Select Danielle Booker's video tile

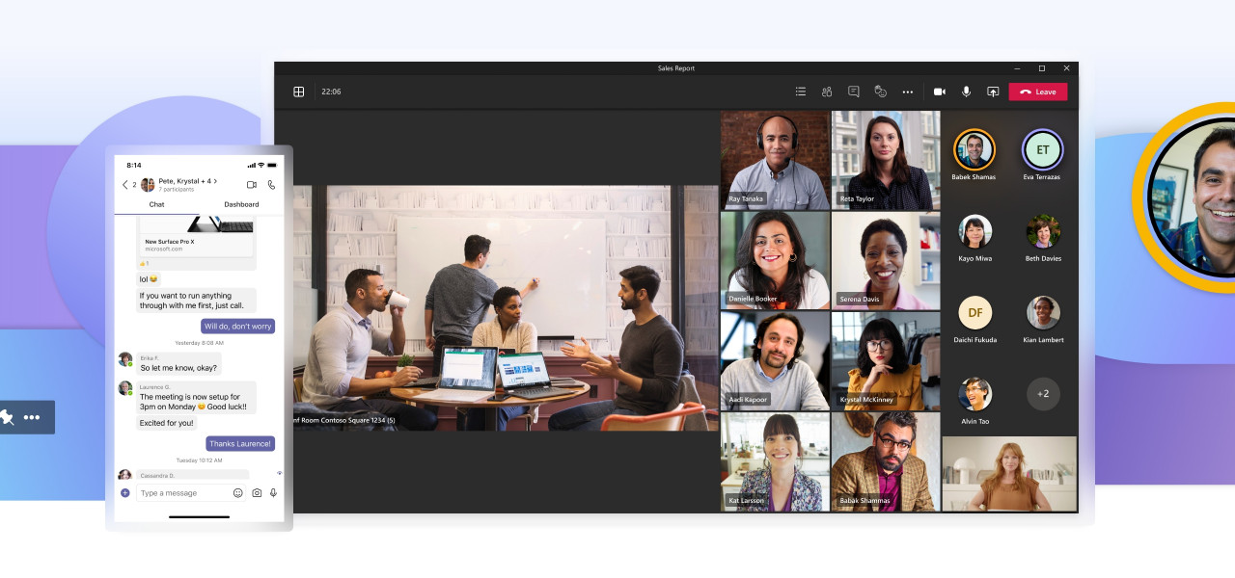pyautogui.click(x=775, y=260)
